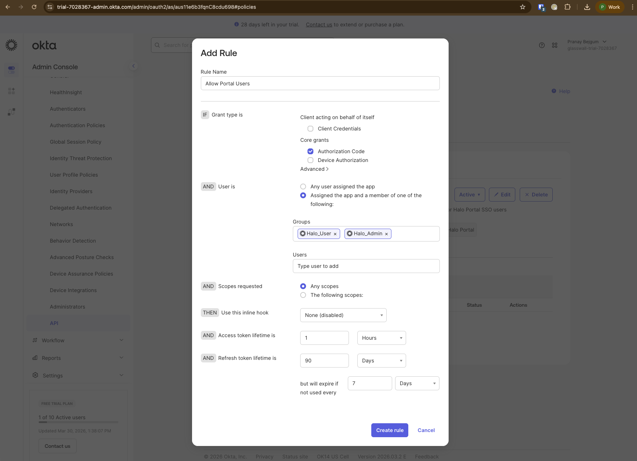Click the trial info icon in banner
This screenshot has width=637, height=461.
(236, 25)
